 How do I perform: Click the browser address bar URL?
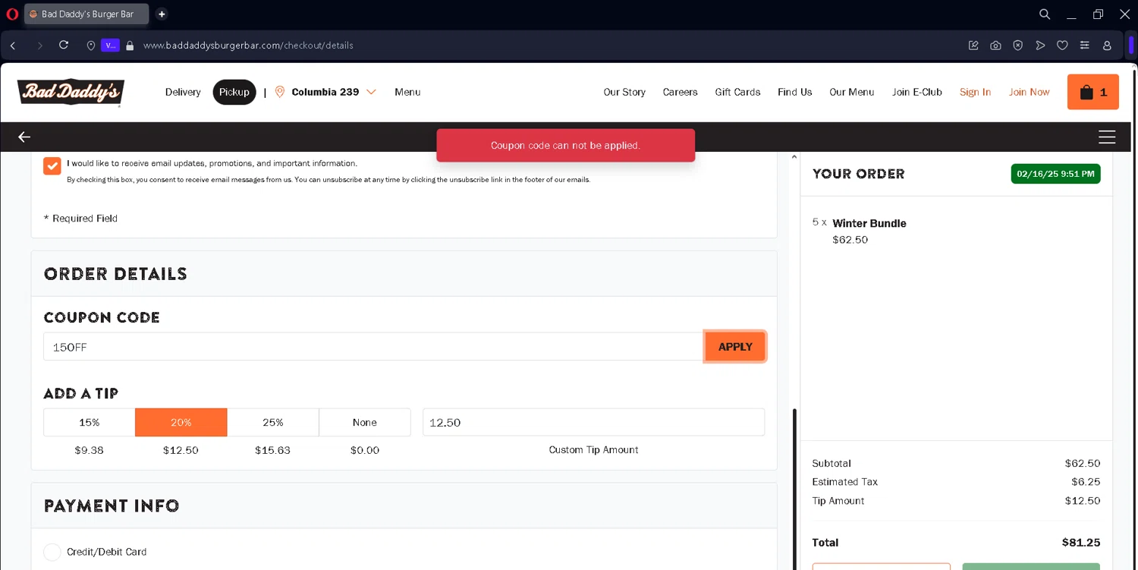click(x=248, y=46)
